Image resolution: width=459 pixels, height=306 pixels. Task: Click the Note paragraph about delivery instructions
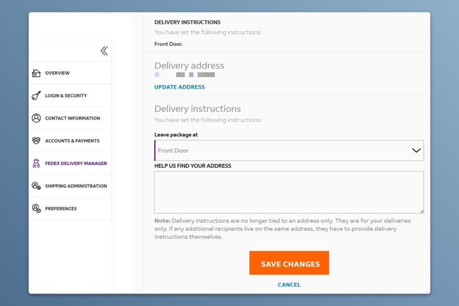coord(282,229)
